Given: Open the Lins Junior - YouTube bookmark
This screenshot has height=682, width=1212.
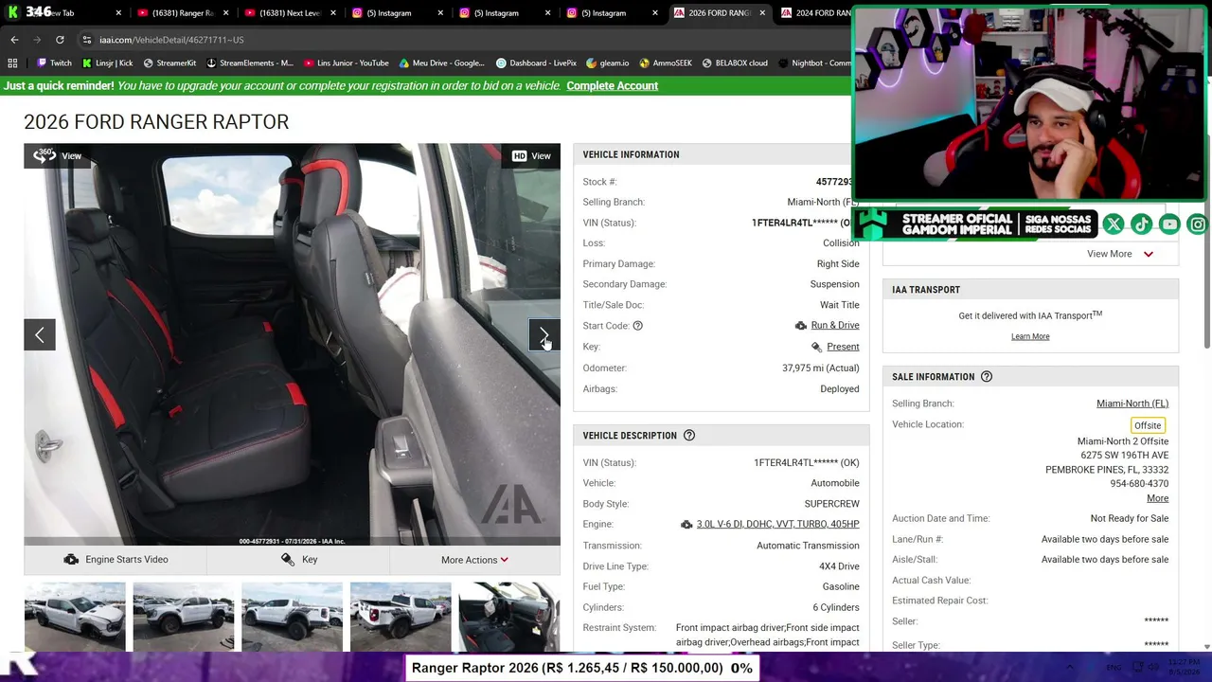Looking at the screenshot, I should click(x=346, y=63).
